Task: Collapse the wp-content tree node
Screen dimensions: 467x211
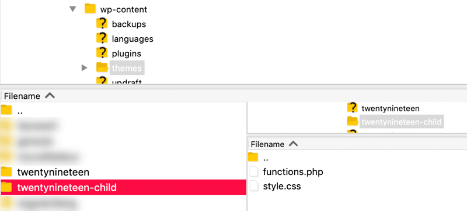Action: click(72, 9)
